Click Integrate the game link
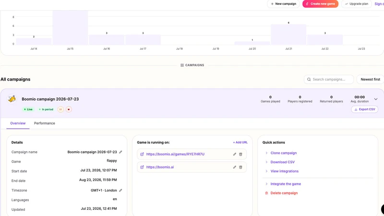Image resolution: width=384 pixels, height=216 pixels. click(286, 184)
